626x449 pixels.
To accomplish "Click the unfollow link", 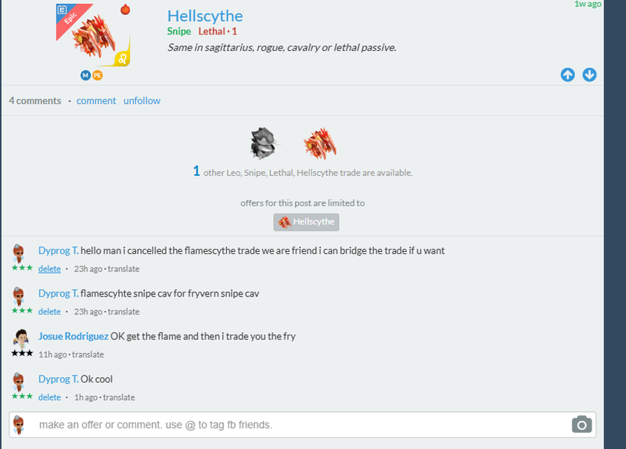I will (x=142, y=100).
